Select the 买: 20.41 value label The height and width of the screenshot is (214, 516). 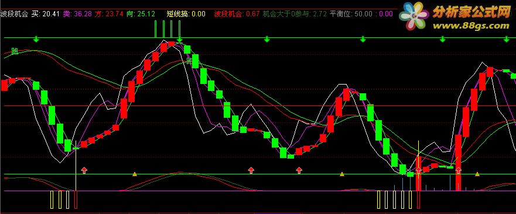coord(46,14)
